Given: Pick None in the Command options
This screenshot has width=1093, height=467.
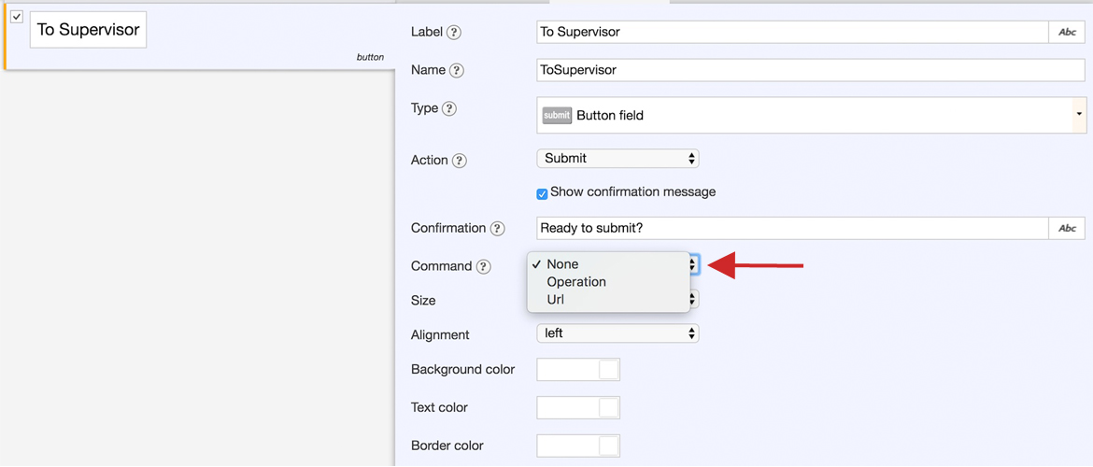Looking at the screenshot, I should (562, 264).
